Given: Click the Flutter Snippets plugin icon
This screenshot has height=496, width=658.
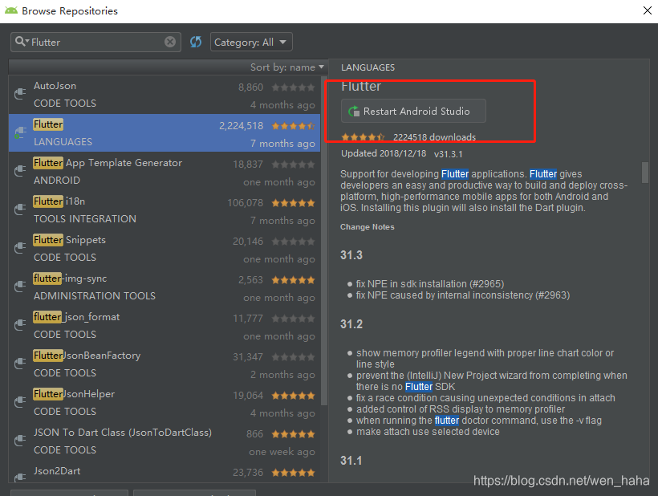Looking at the screenshot, I should [20, 248].
